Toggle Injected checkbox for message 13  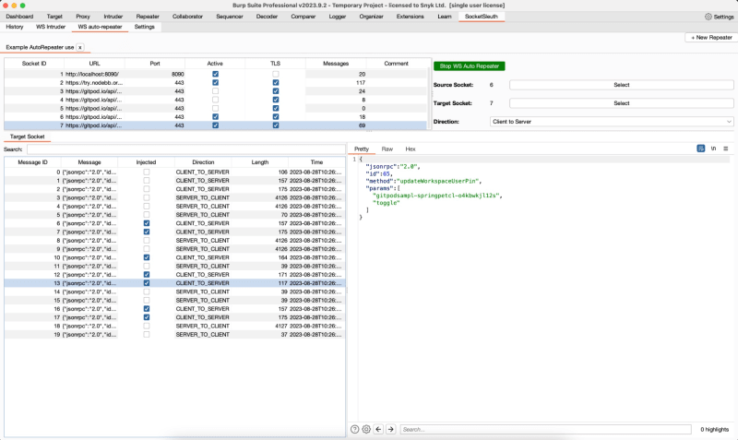pyautogui.click(x=147, y=283)
